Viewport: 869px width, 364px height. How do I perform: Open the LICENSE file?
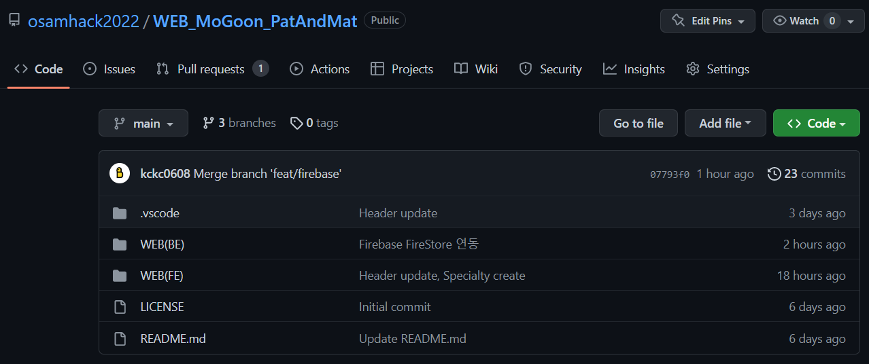point(162,307)
